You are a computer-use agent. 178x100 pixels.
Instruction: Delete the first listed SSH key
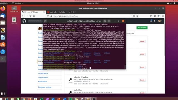coord(142,41)
